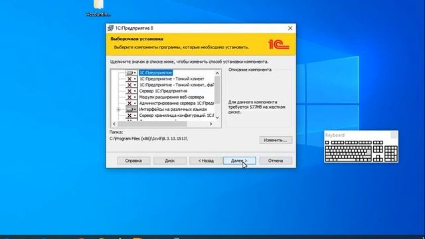Open X dropdown beside Администрирование сервера row
The width and height of the screenshot is (425, 239).
pos(131,104)
